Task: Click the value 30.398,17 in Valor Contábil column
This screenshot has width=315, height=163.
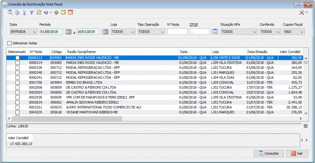Action: click(294, 107)
